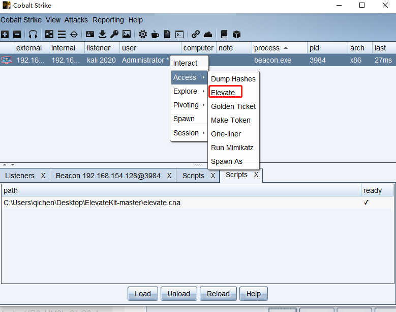
Task: Sort sessions by the pid column header
Action: click(x=327, y=48)
